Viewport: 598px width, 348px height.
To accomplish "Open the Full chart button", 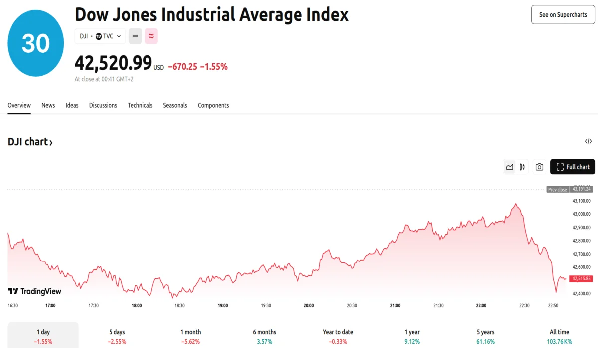I will tap(572, 167).
